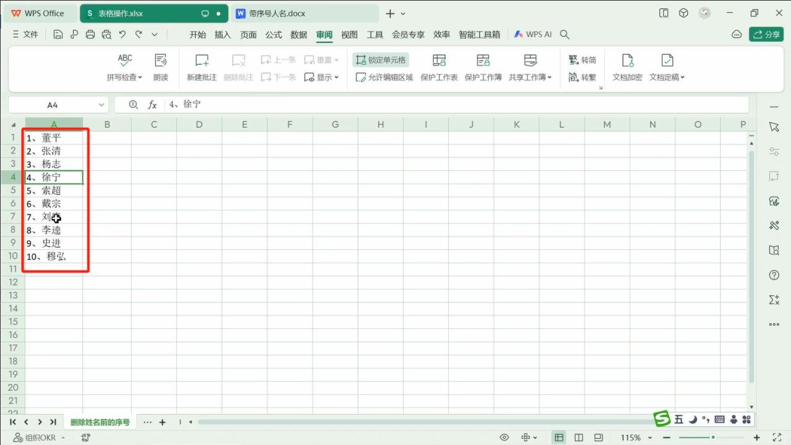Screen dimensions: 791x445
Task: Switch to normal view in status bar
Action: point(559,438)
